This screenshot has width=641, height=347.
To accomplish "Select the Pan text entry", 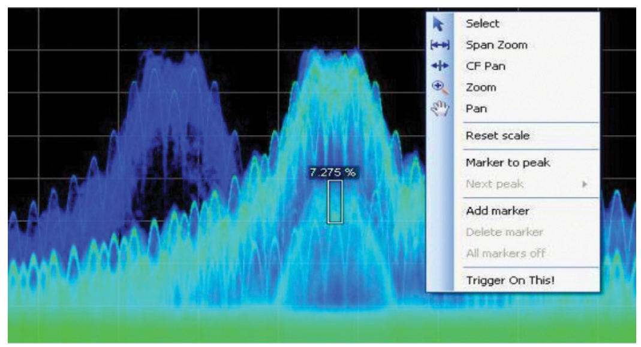I will [476, 109].
